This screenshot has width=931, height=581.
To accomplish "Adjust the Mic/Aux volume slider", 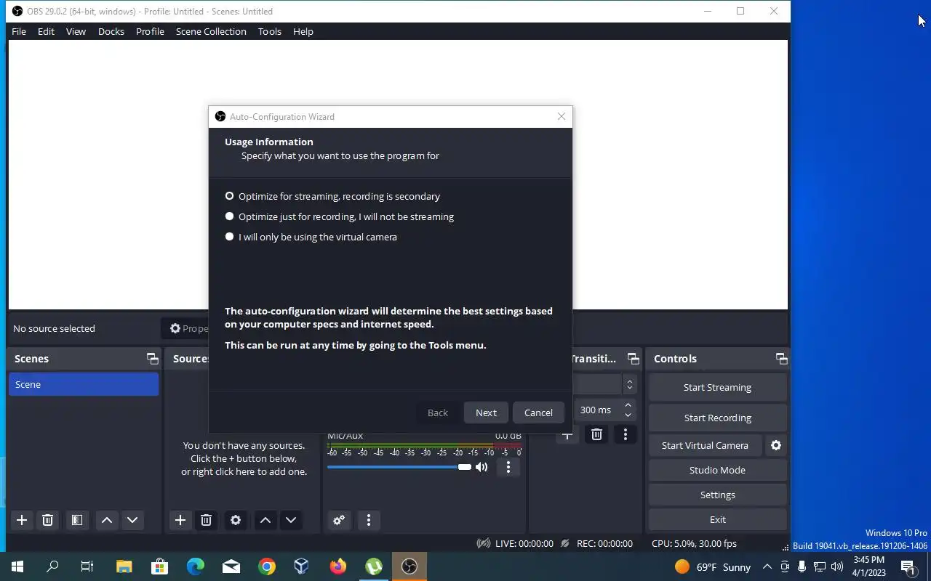I will click(x=399, y=467).
